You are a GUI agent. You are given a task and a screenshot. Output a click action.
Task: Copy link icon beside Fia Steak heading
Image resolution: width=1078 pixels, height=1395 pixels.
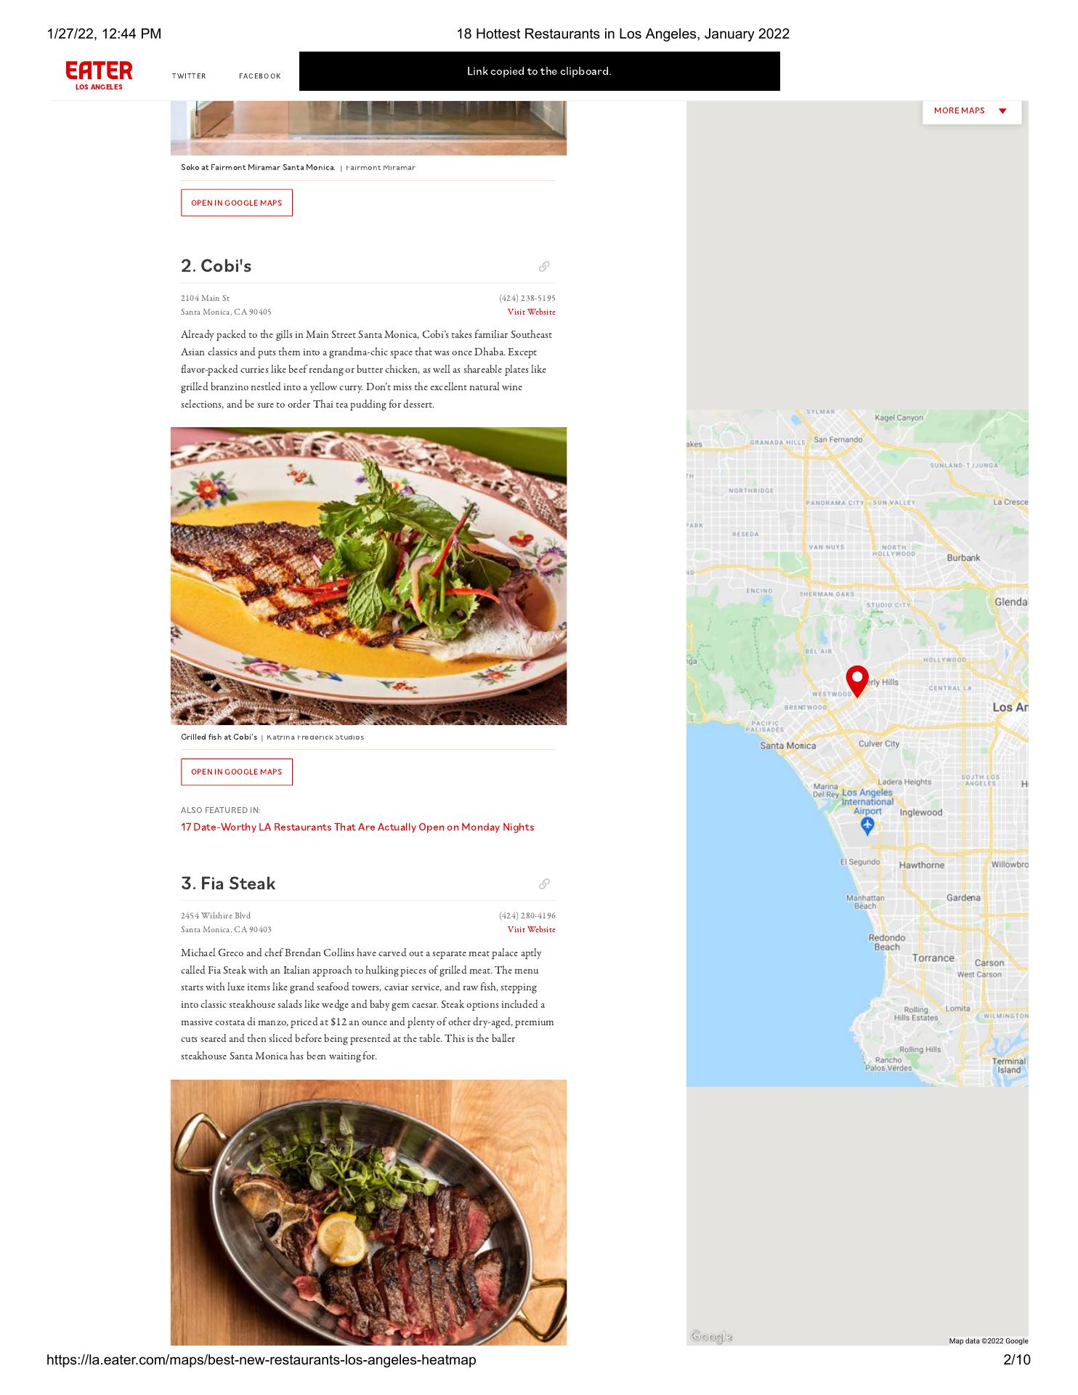click(x=543, y=884)
